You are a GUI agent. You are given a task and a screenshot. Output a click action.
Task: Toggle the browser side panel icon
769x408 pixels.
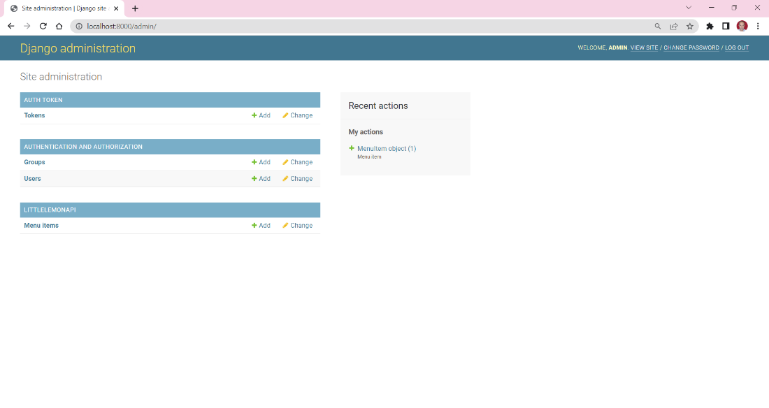click(726, 26)
